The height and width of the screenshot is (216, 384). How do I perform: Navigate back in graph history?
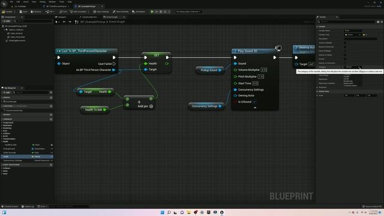coord(64,22)
